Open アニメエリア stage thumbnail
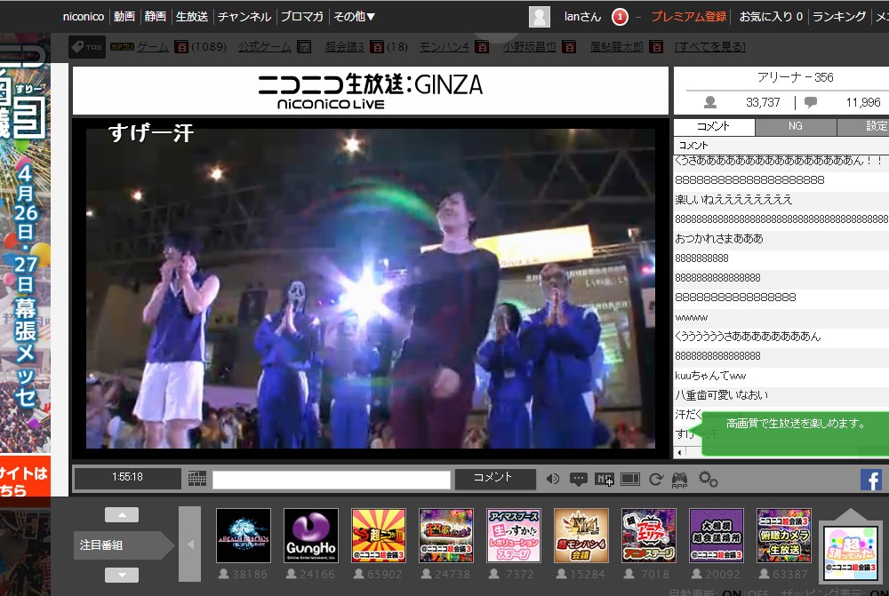Screen dimensions: 889x596 tap(649, 536)
